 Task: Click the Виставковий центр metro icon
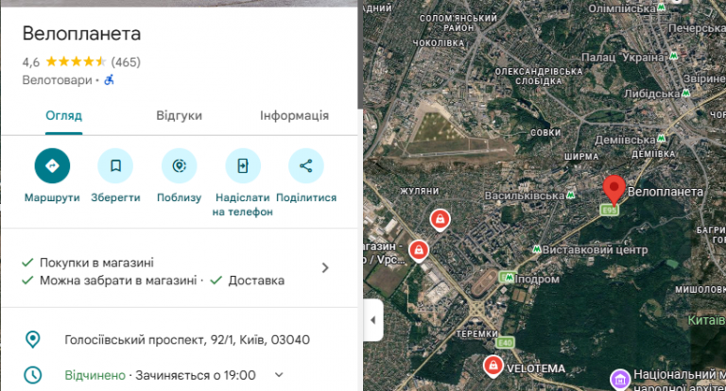537,249
